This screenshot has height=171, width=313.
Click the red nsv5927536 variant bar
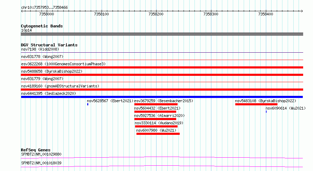(x=155, y=119)
